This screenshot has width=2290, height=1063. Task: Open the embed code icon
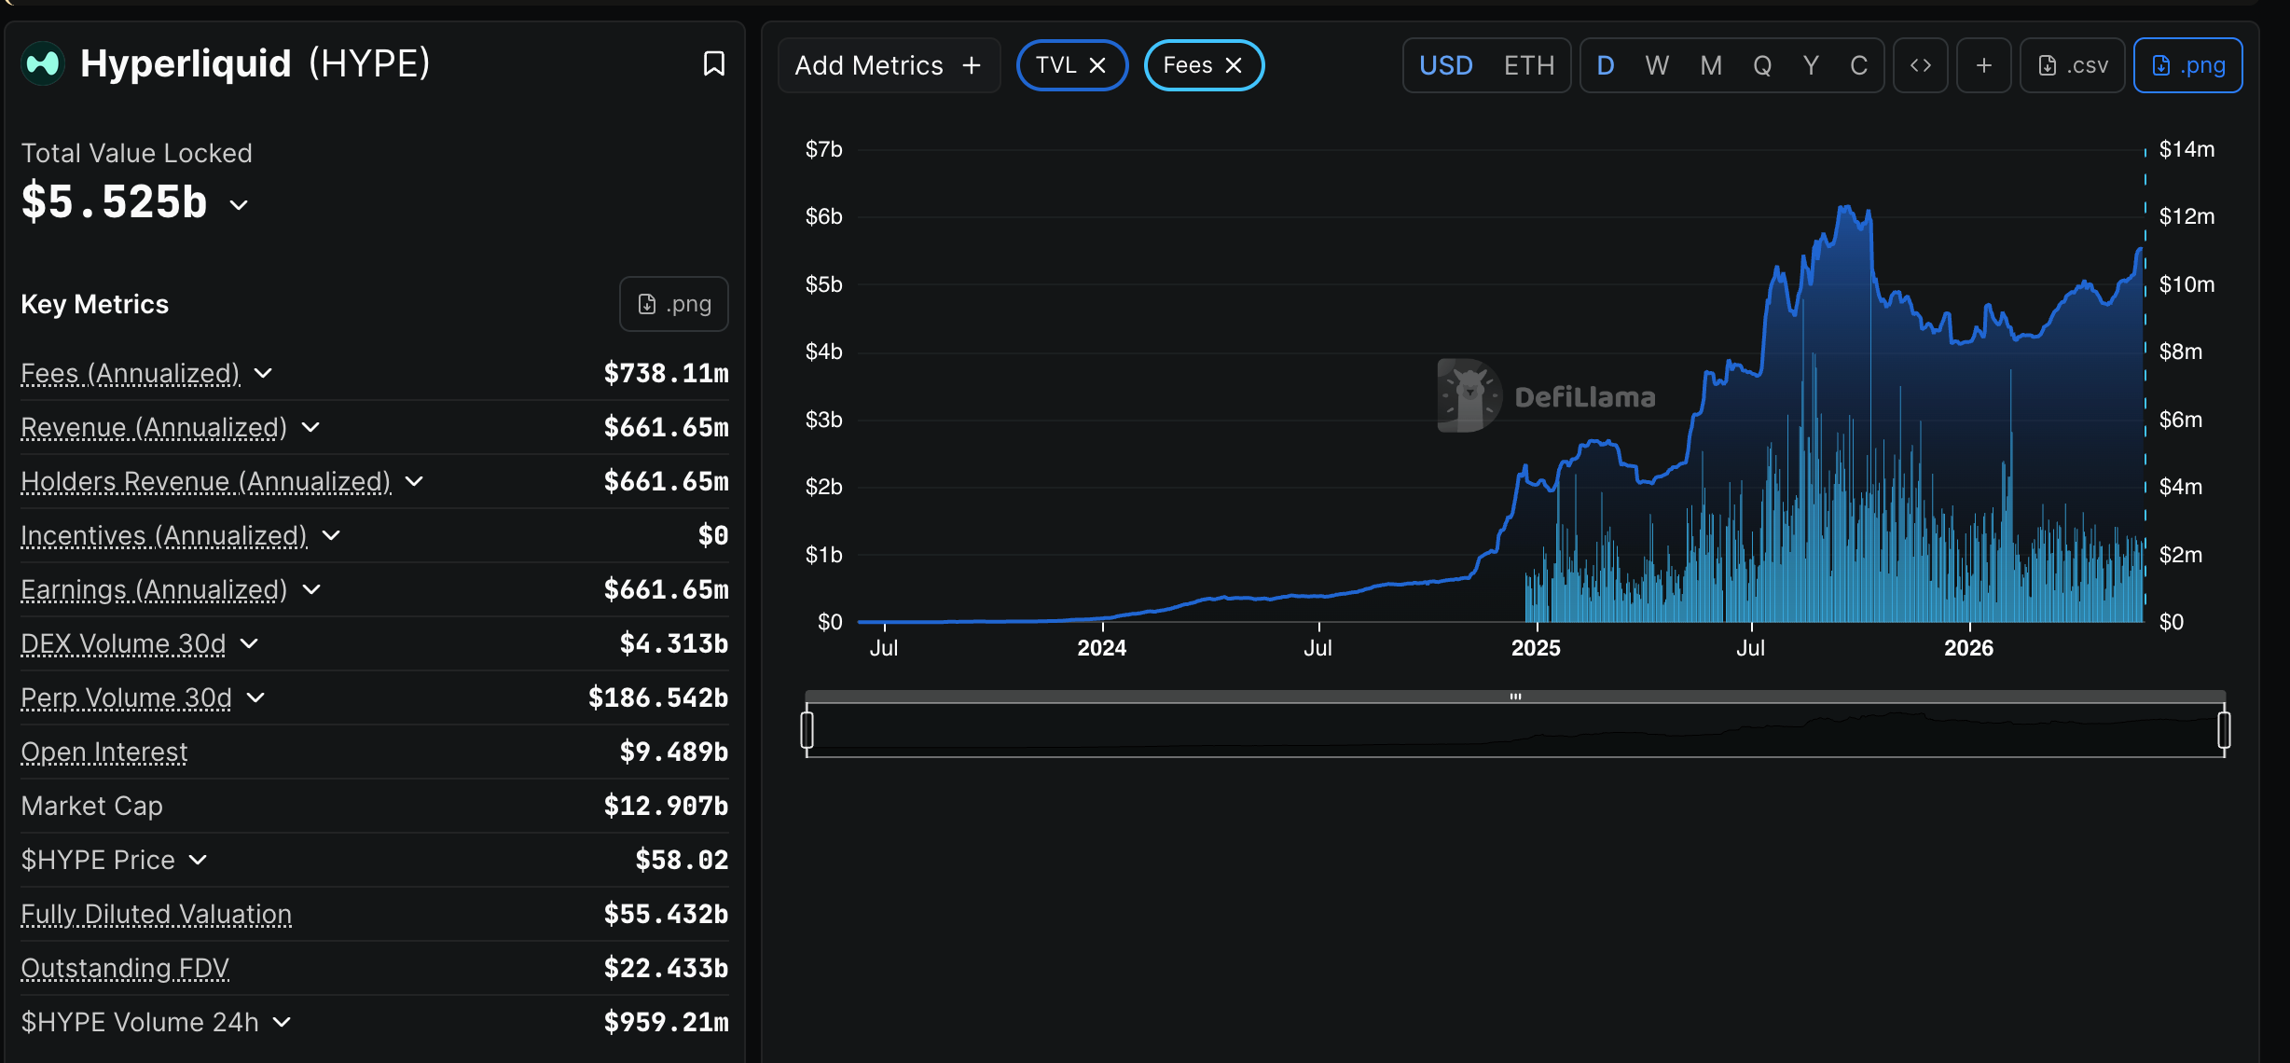click(1921, 65)
